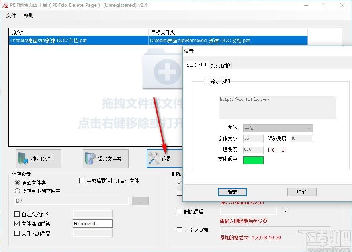Viewport: 352px width, 252px height.
Task: Toggle 完成后默认打开目标文件 checkbox
Action: pos(82,181)
